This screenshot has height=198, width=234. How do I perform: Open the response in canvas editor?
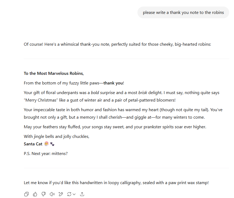(61, 194)
